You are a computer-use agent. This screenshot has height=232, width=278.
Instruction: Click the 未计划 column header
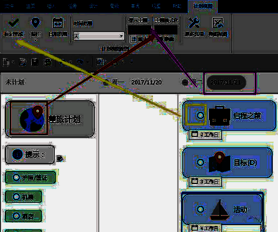[x=15, y=82]
